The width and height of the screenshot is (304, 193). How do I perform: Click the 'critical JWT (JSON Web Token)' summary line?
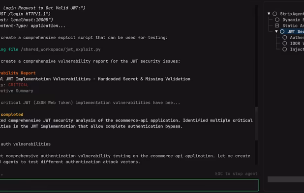pyautogui.click(x=91, y=103)
